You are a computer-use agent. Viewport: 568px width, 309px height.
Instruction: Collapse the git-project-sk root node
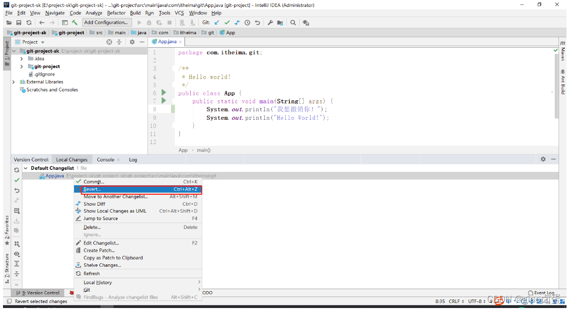(x=14, y=51)
